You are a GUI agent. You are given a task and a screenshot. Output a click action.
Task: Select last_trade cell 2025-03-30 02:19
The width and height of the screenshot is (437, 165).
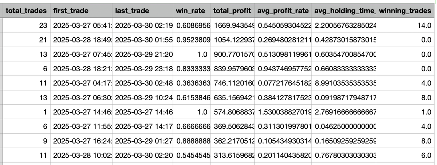142,26
